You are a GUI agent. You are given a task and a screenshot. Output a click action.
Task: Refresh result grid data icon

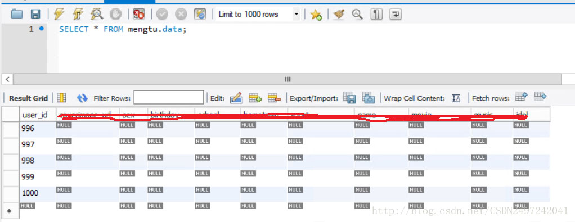tap(82, 98)
